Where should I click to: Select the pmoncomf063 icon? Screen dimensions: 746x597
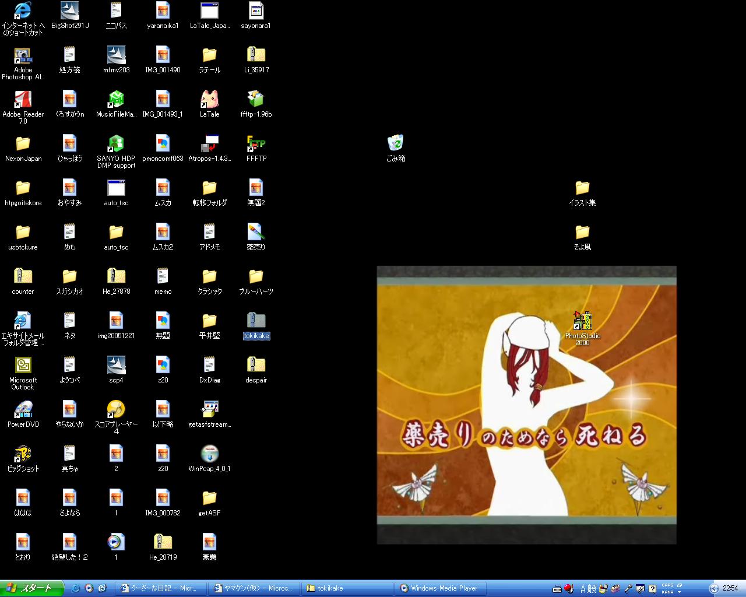click(163, 148)
